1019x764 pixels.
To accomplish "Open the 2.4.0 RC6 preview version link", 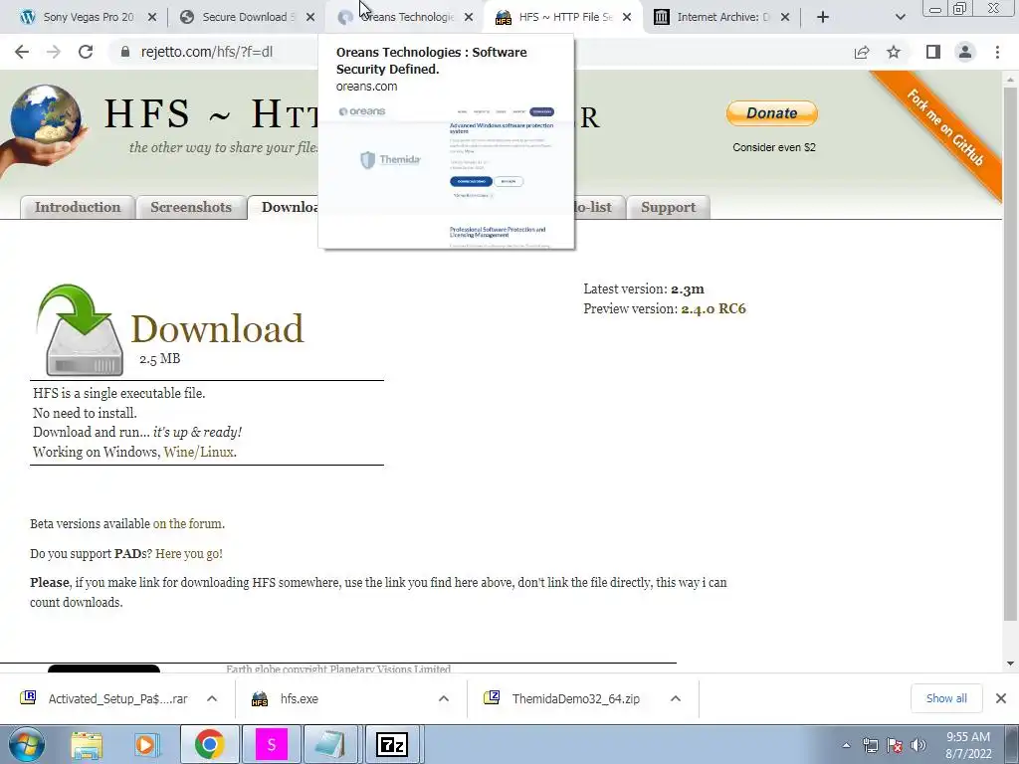I will [x=713, y=308].
